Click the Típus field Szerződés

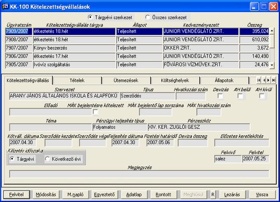[x=147, y=96]
